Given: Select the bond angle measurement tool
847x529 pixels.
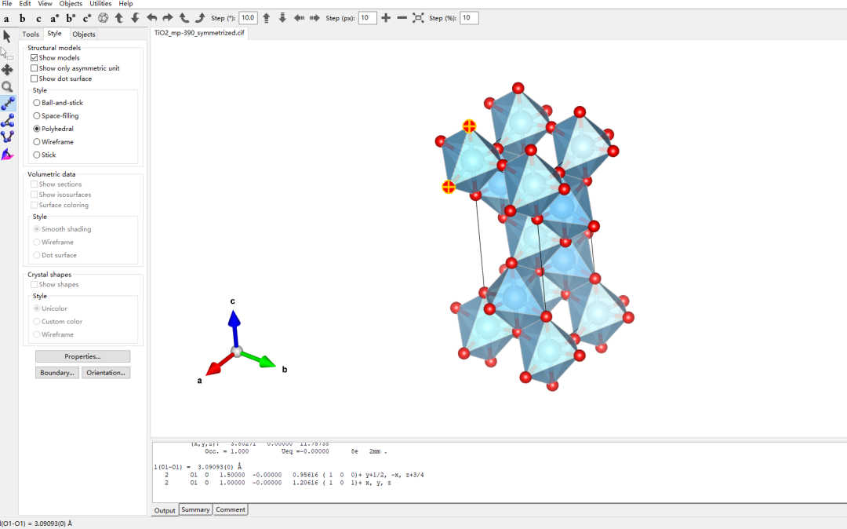Looking at the screenshot, I should [x=7, y=120].
